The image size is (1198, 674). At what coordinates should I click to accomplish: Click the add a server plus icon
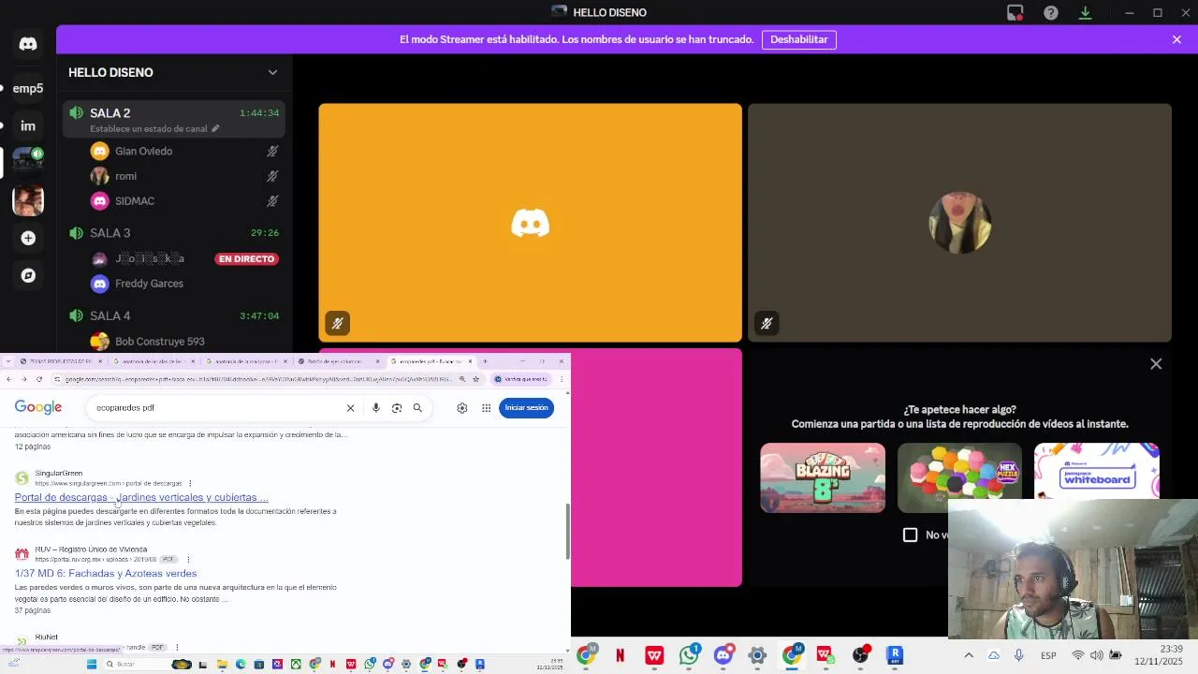click(x=28, y=239)
